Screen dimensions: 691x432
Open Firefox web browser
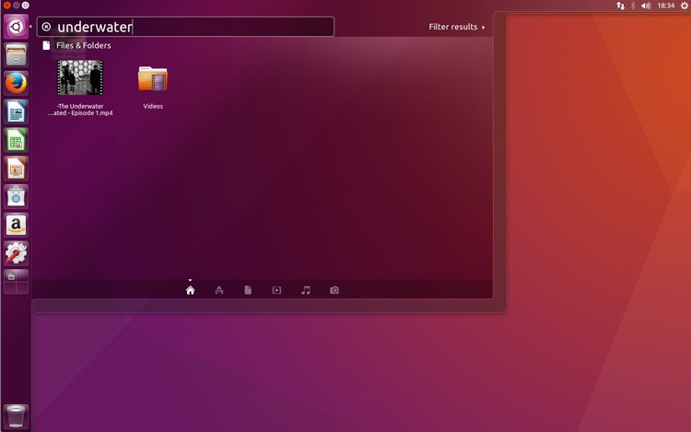coord(16,83)
